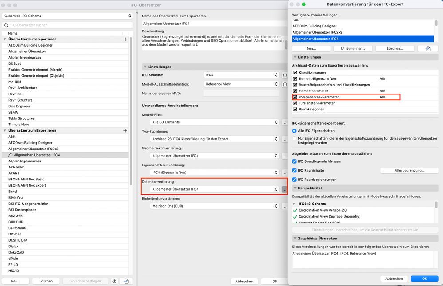
Task: Collapse Einstellungen section in IFC-Übersetzer window
Action: pos(145,67)
